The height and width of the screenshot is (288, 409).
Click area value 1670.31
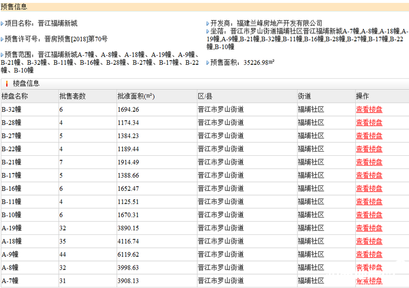pos(128,215)
